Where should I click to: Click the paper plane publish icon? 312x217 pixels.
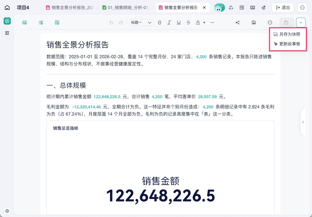pos(263,8)
